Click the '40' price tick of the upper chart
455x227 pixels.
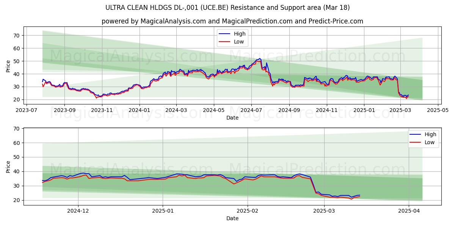(17, 74)
